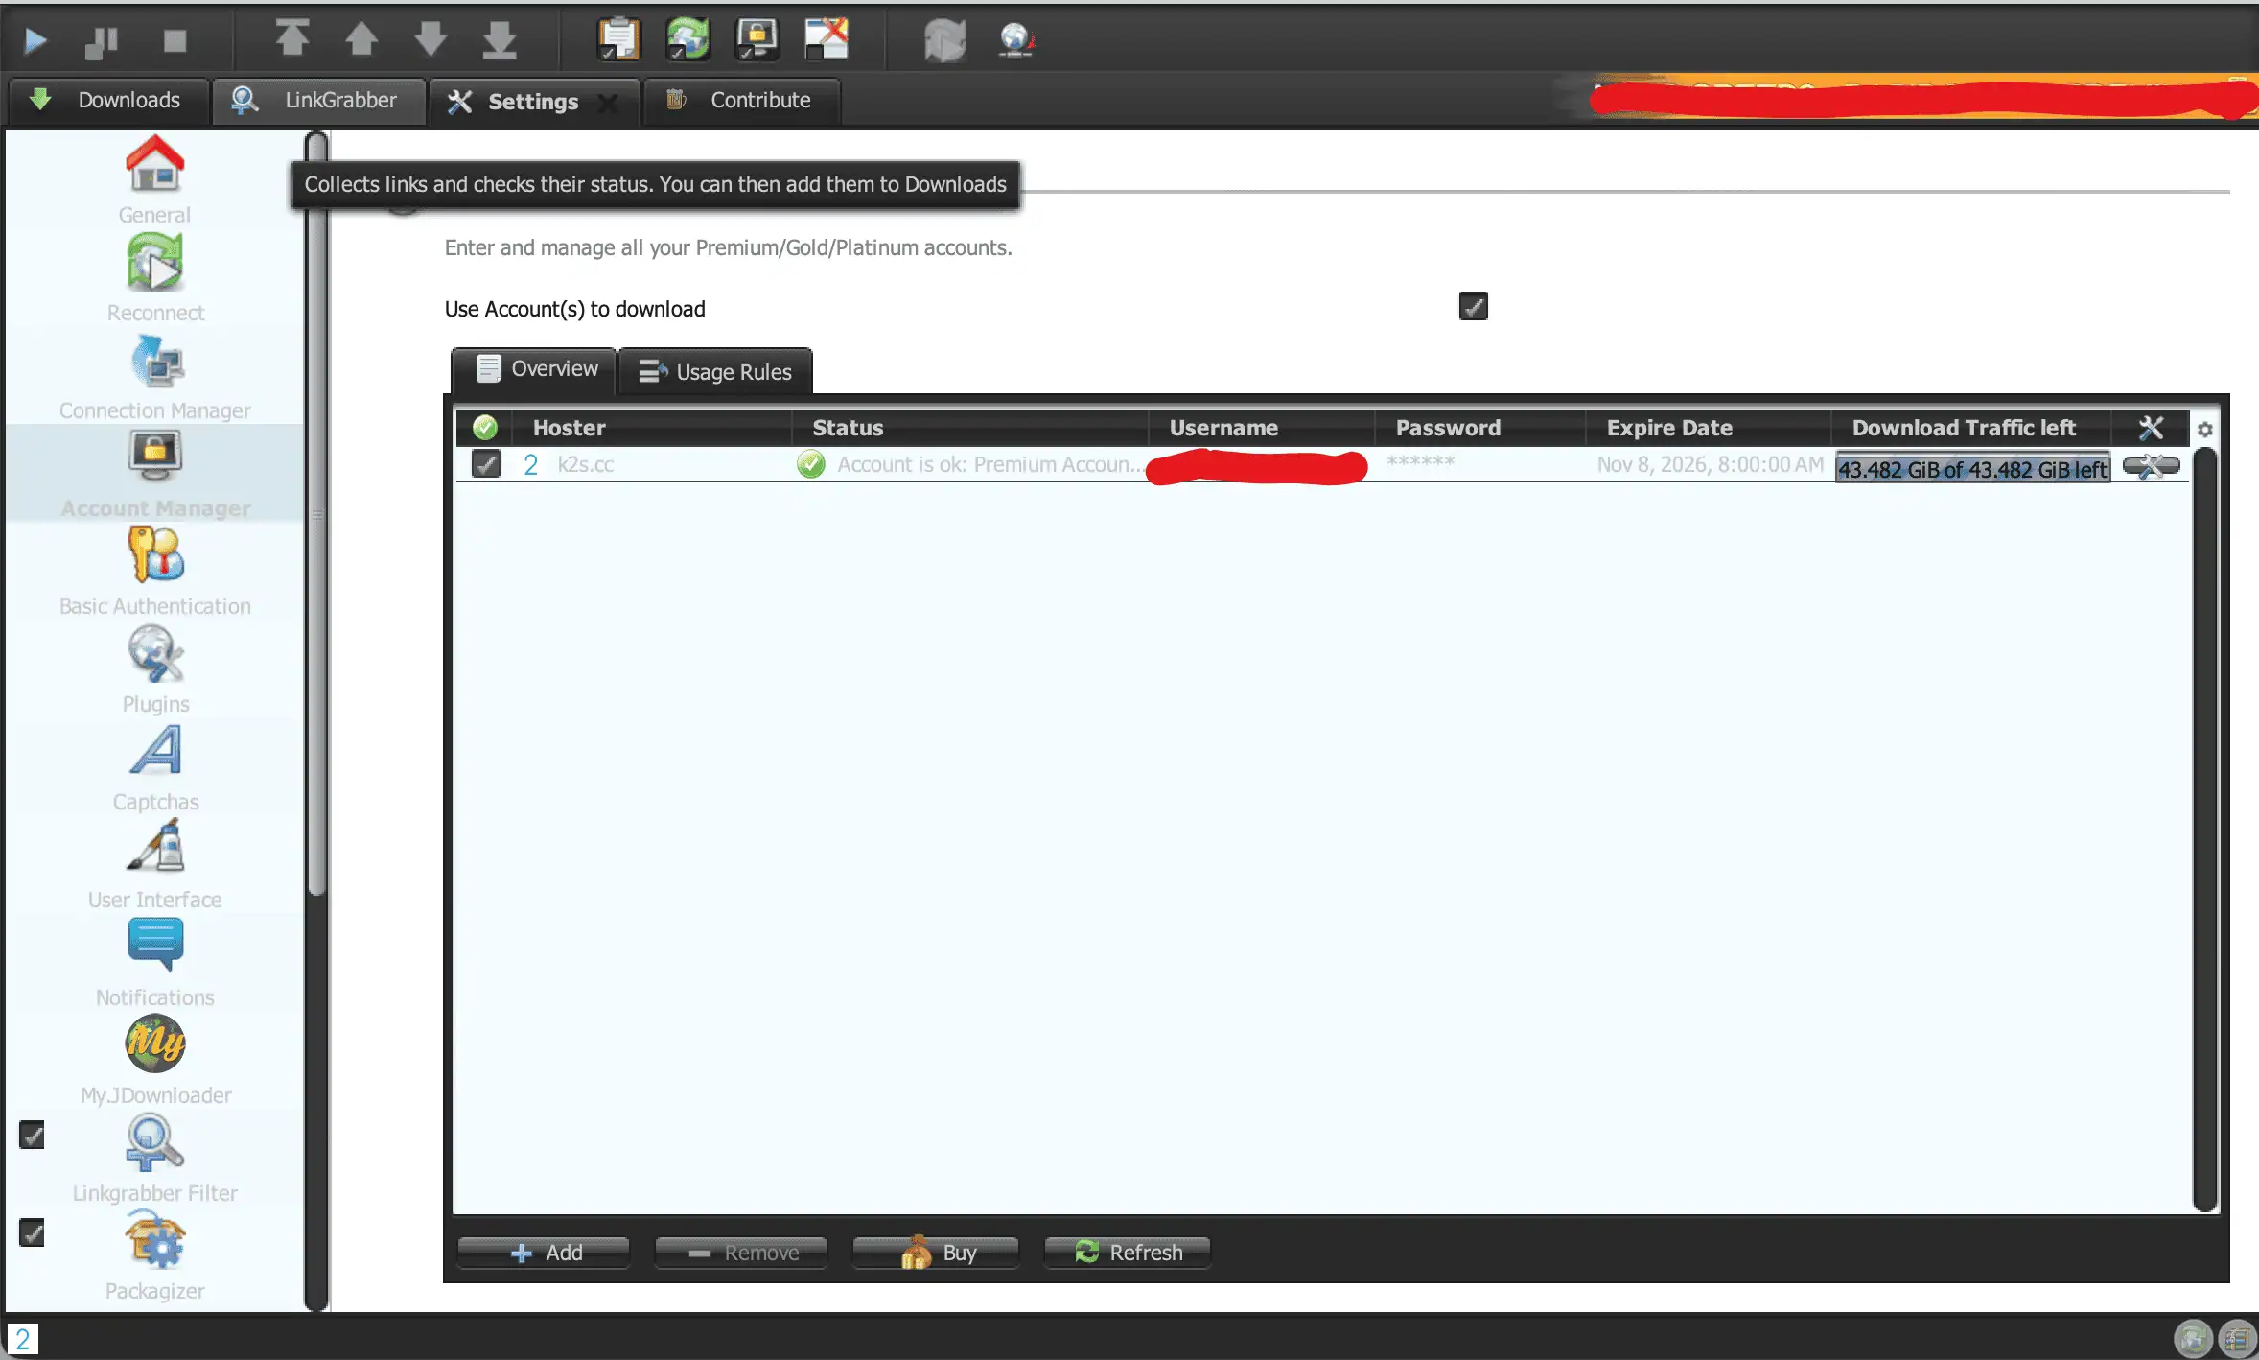Open Linkgrabber Filter settings

pos(154,1160)
